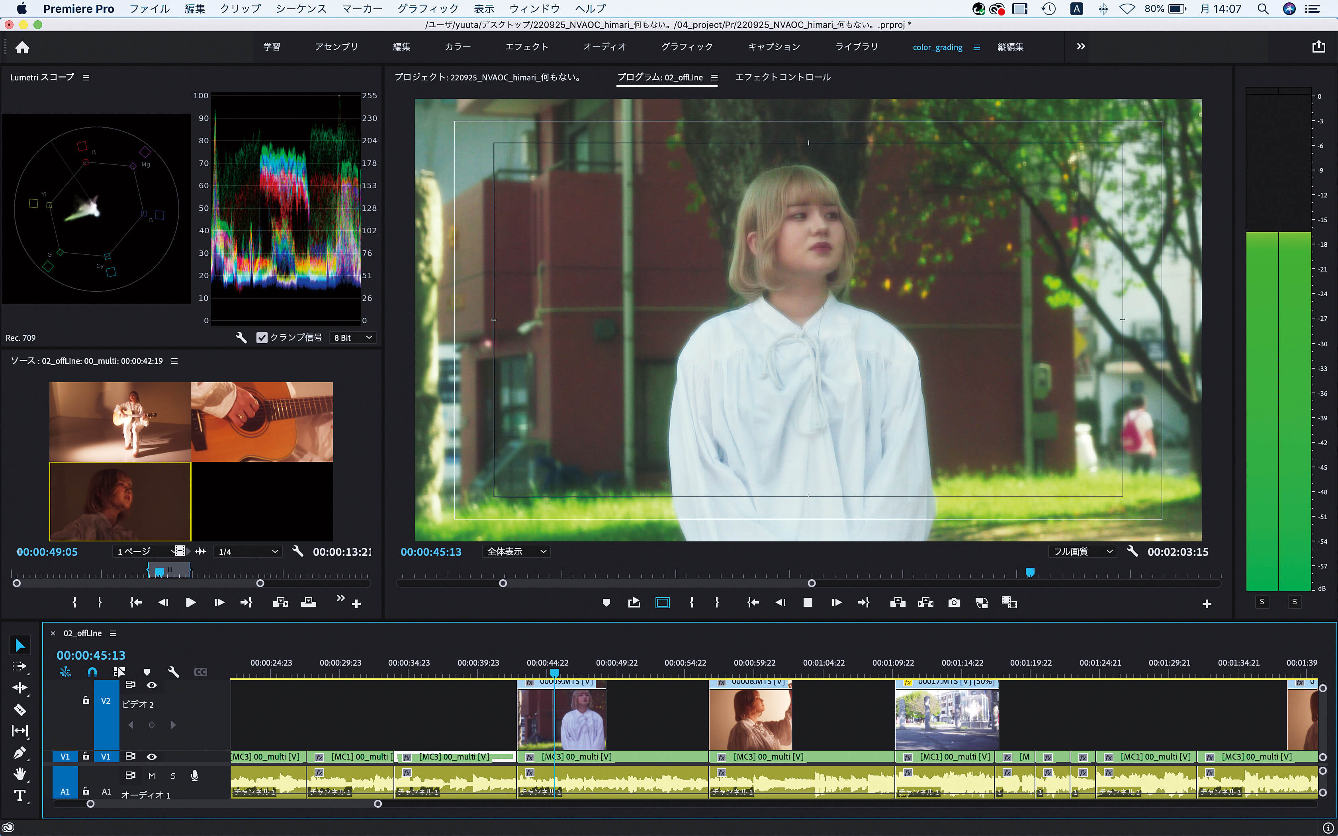Stop playback in Program monitor
This screenshot has height=836, width=1338.
tap(808, 603)
